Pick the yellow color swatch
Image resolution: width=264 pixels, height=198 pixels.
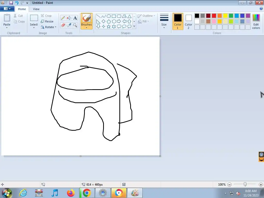coord(225,16)
